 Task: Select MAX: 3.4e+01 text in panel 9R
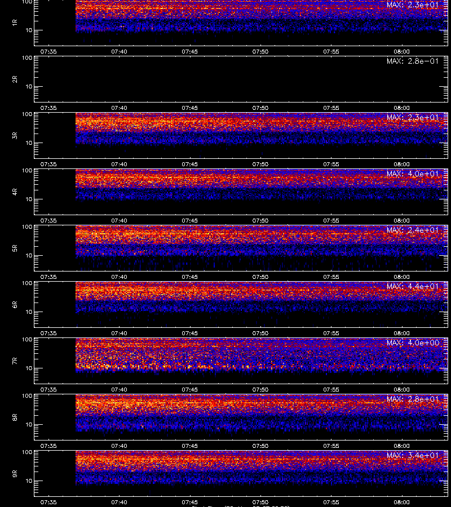pos(413,455)
